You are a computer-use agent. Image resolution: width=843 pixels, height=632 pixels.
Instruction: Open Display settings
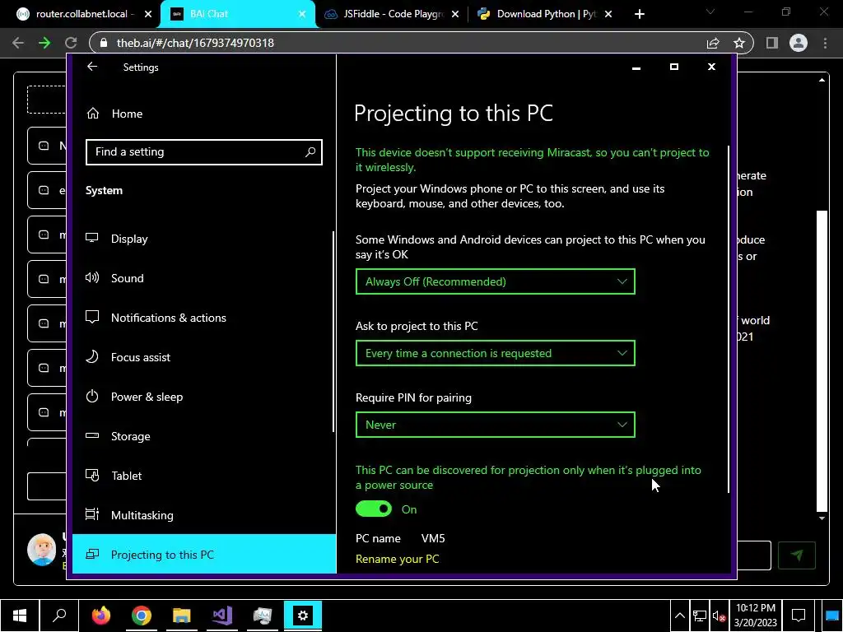point(203,239)
